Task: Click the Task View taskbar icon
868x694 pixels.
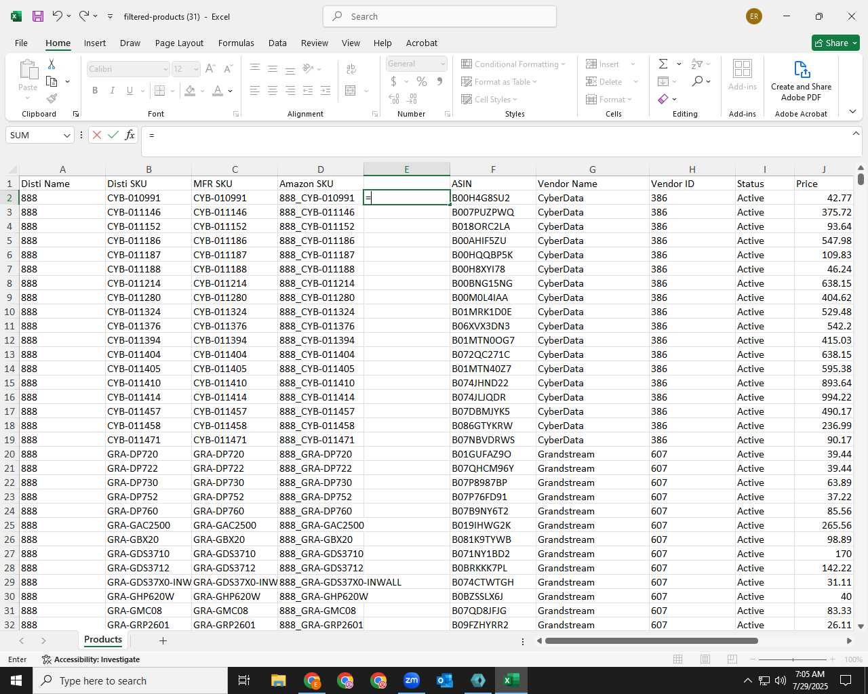Action: (244, 680)
